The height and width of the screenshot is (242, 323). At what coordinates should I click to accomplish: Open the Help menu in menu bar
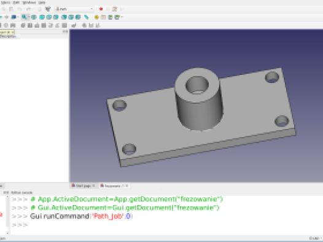pyautogui.click(x=42, y=2)
